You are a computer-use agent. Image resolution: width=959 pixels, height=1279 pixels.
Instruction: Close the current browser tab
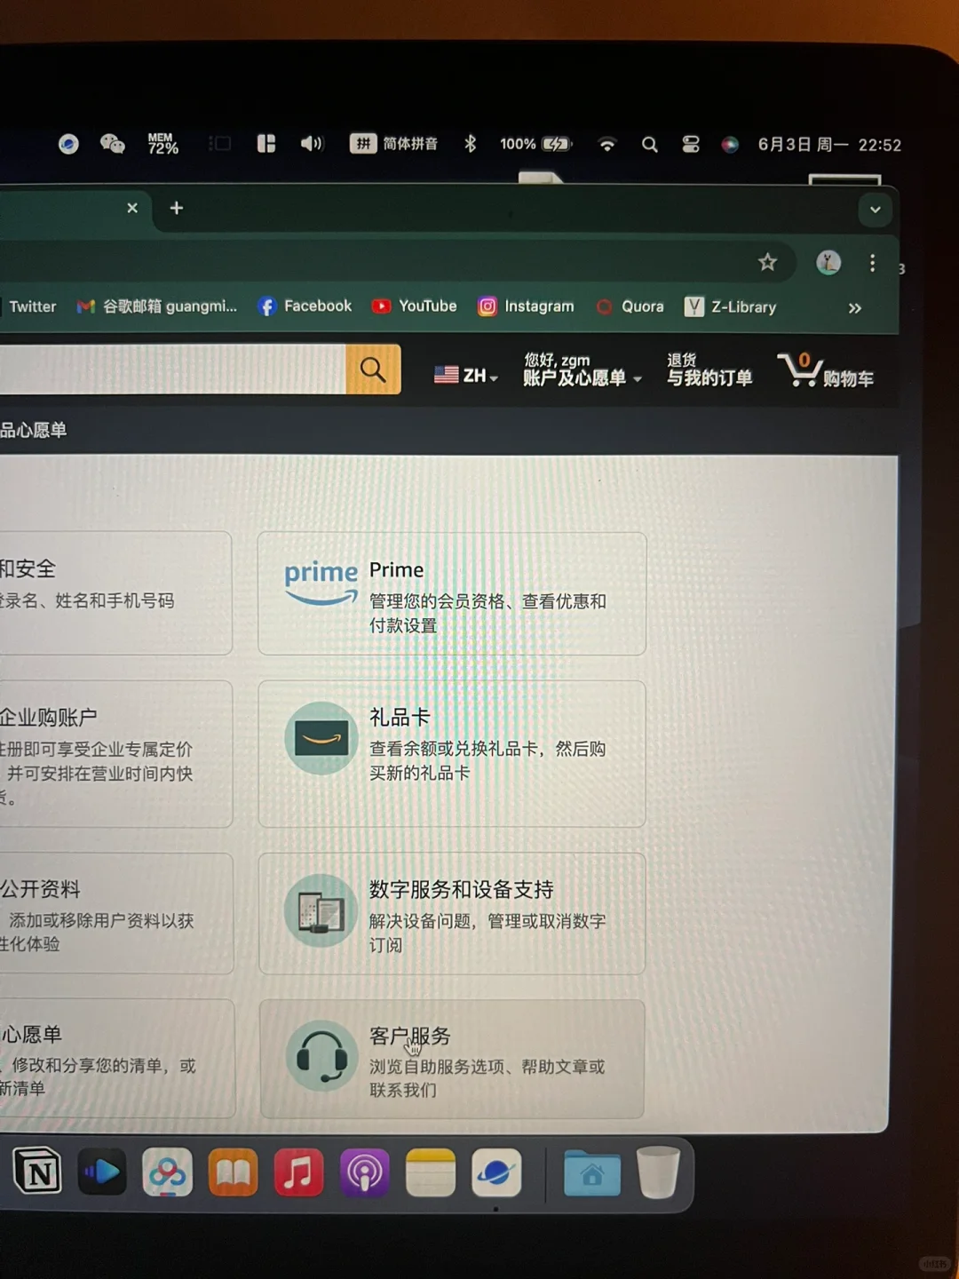tap(132, 208)
